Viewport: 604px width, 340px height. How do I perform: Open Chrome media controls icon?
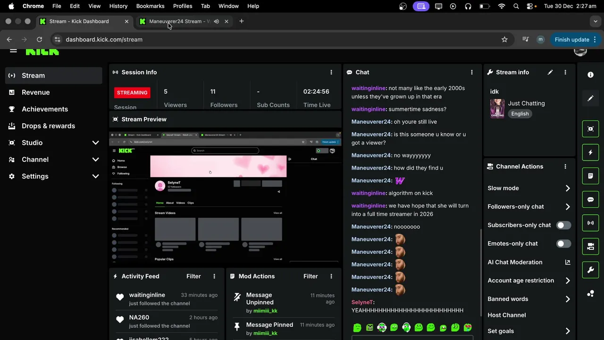(525, 40)
